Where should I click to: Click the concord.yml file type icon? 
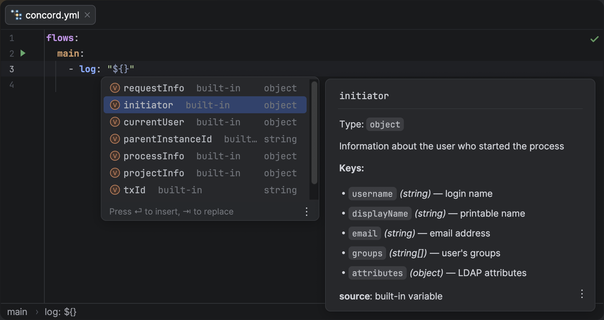[16, 15]
